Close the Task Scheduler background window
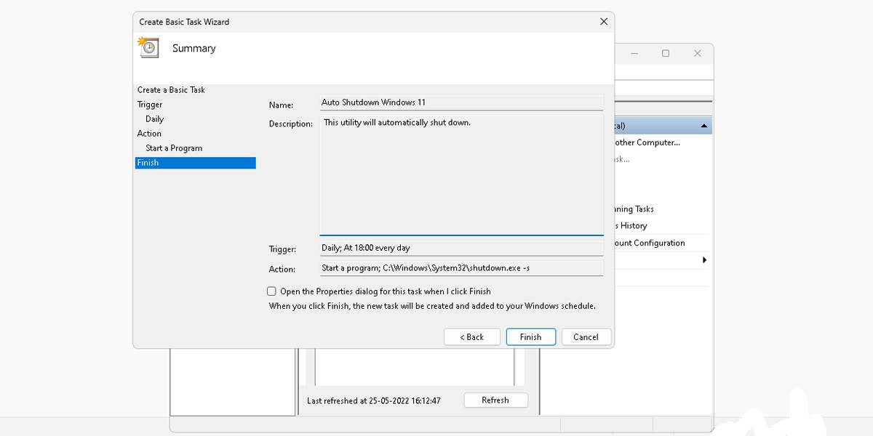This screenshot has width=873, height=436. 697,54
